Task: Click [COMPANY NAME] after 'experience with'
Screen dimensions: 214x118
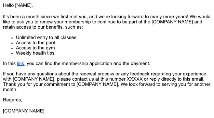Action: click(33, 79)
